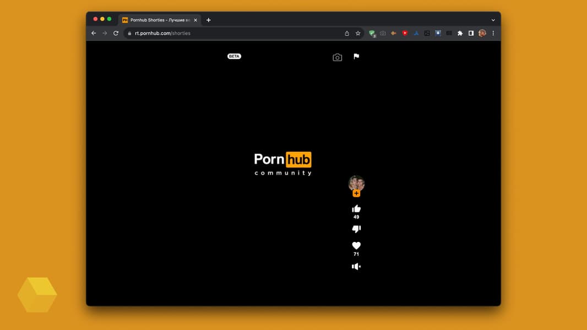The image size is (587, 330).
Task: Open the Chrome profile avatar
Action: pos(482,33)
